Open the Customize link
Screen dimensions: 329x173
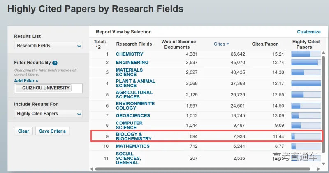pos(308,32)
